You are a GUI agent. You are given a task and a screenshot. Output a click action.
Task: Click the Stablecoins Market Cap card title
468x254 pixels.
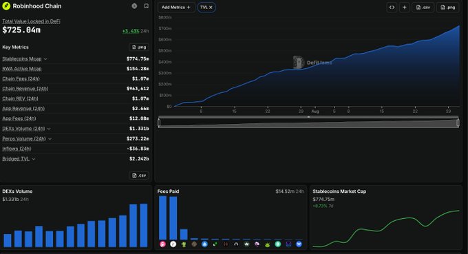[339, 191]
